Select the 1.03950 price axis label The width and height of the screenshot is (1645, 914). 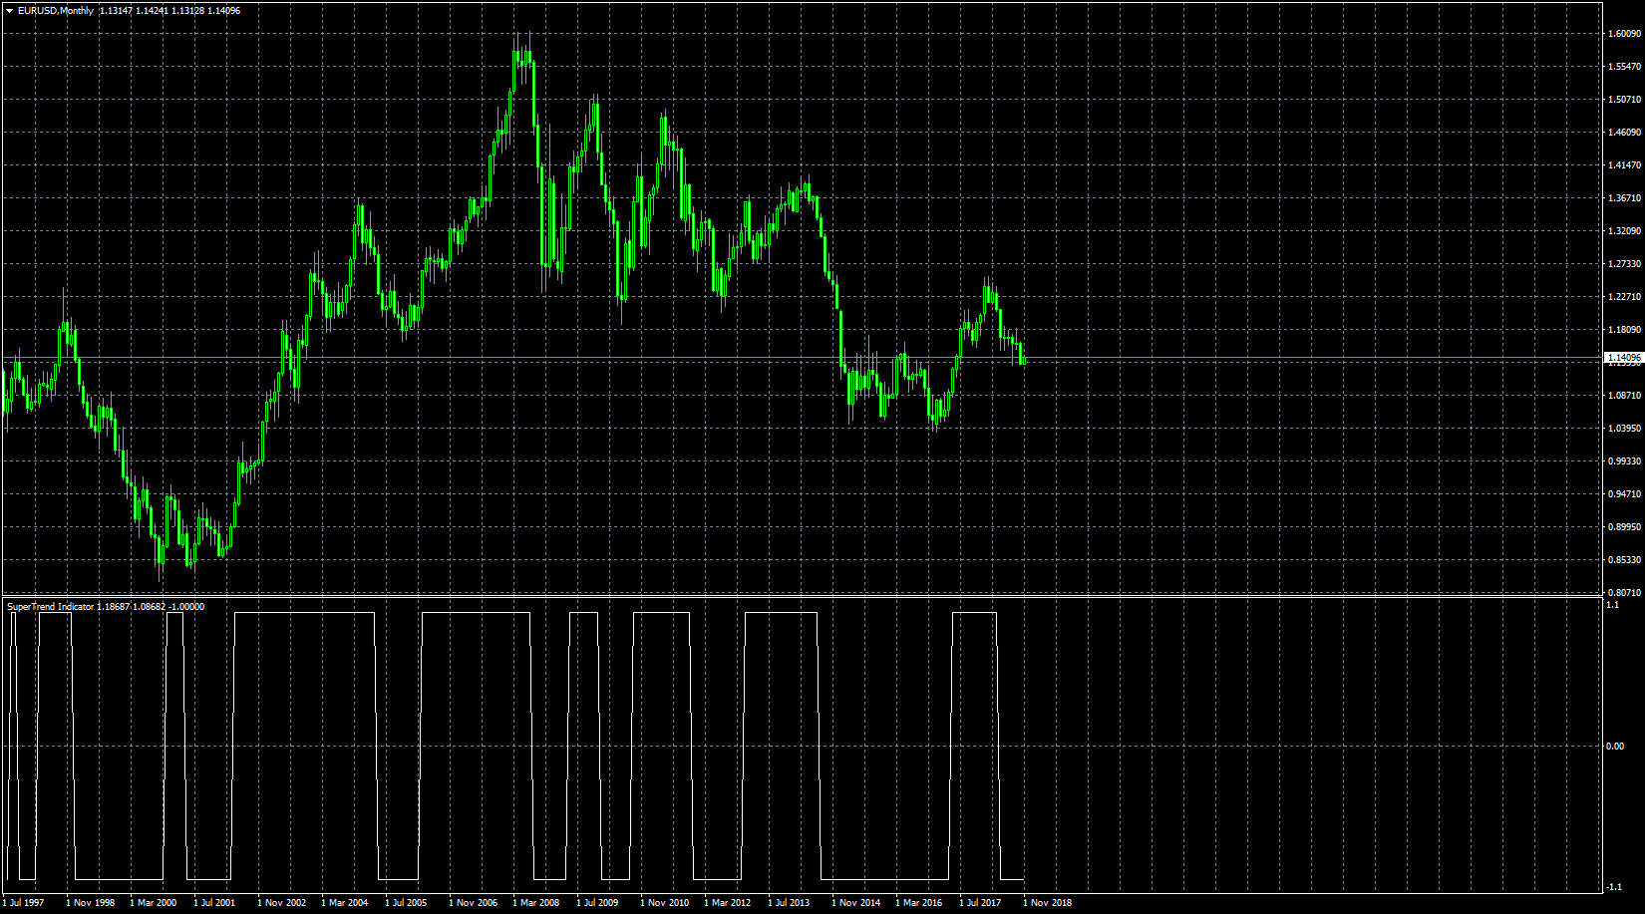coord(1624,429)
